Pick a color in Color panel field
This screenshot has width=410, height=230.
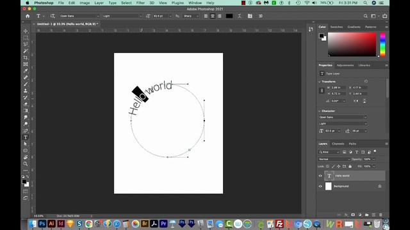[352, 44]
